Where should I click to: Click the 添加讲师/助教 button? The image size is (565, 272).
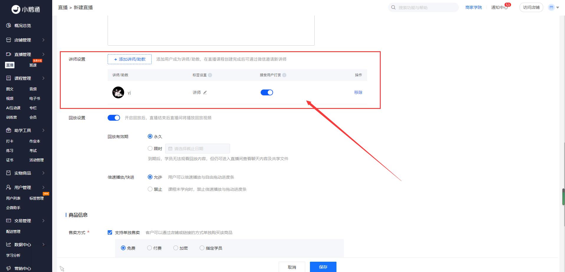point(129,59)
